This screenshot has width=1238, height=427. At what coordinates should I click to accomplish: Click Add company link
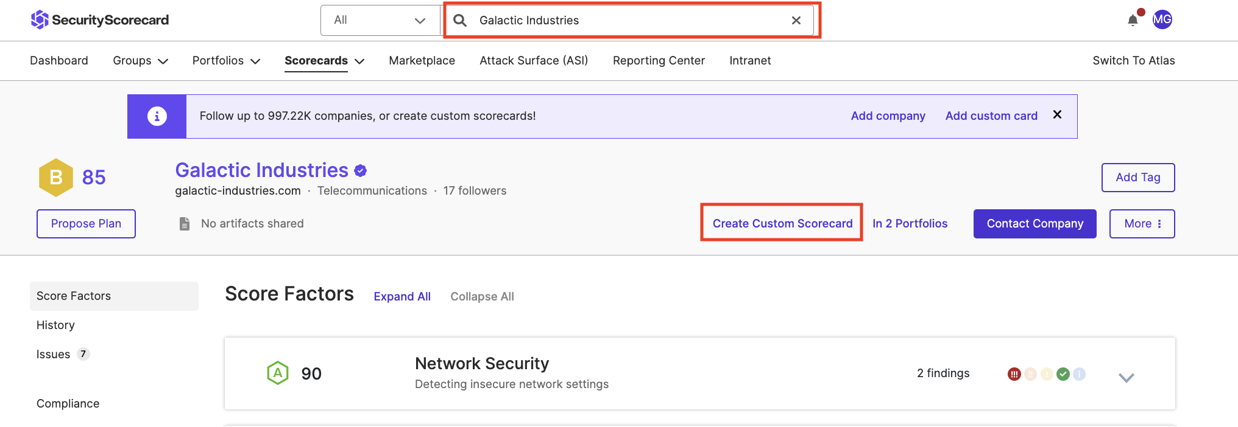pyautogui.click(x=888, y=116)
